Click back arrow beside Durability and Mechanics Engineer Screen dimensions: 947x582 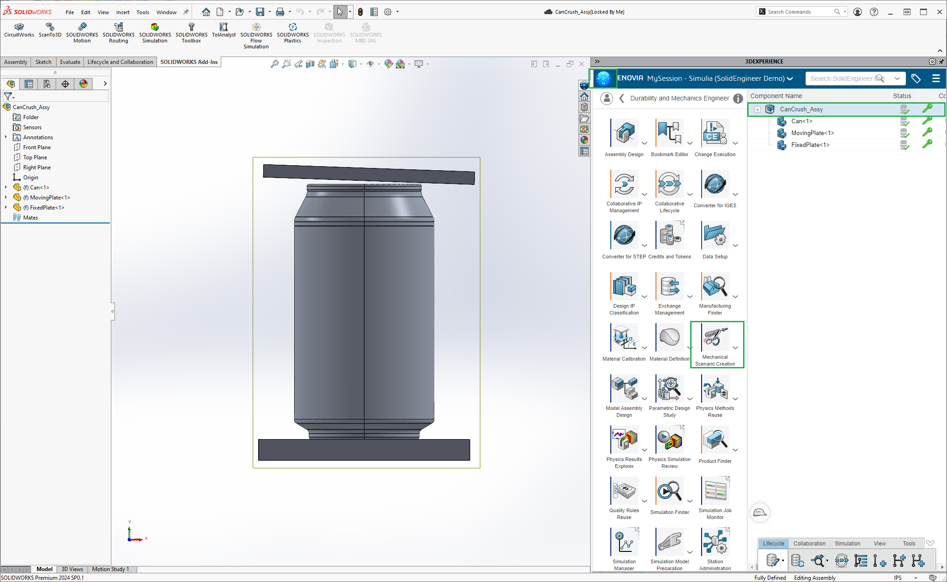coord(622,98)
